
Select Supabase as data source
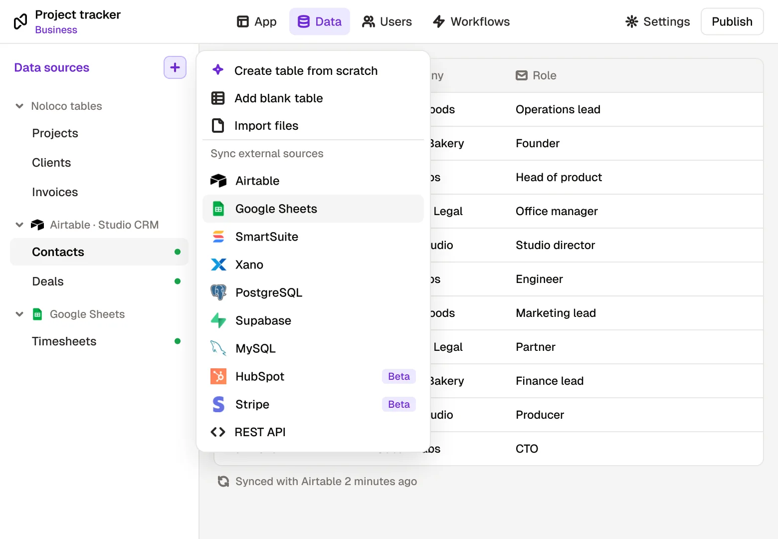[x=313, y=320]
